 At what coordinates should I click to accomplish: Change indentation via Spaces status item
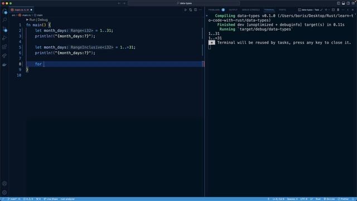[292, 199]
